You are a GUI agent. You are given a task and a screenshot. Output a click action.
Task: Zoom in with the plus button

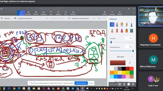pos(99,18)
